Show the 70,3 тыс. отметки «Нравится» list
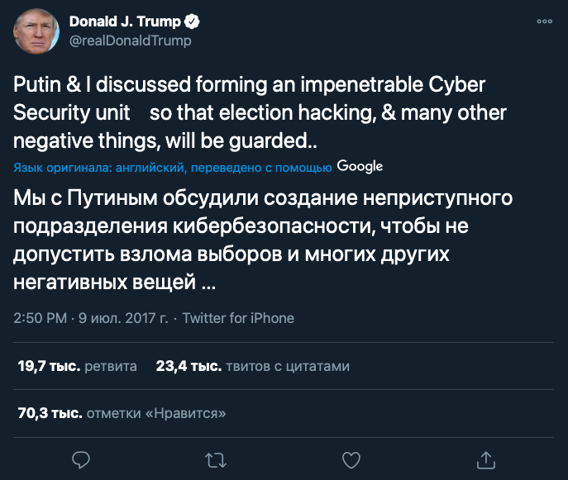The width and height of the screenshot is (568, 480). (122, 413)
